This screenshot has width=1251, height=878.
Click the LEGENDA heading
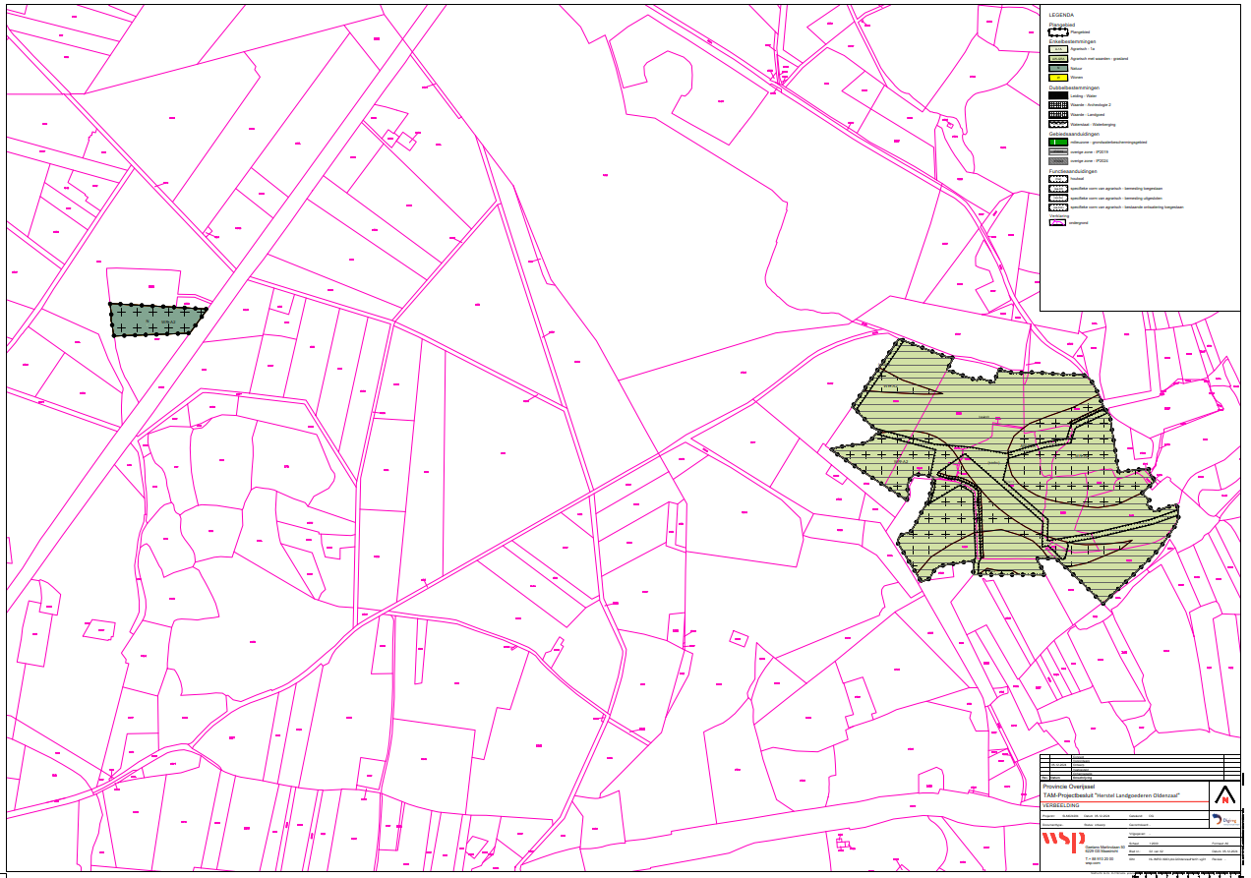[x=1061, y=15]
